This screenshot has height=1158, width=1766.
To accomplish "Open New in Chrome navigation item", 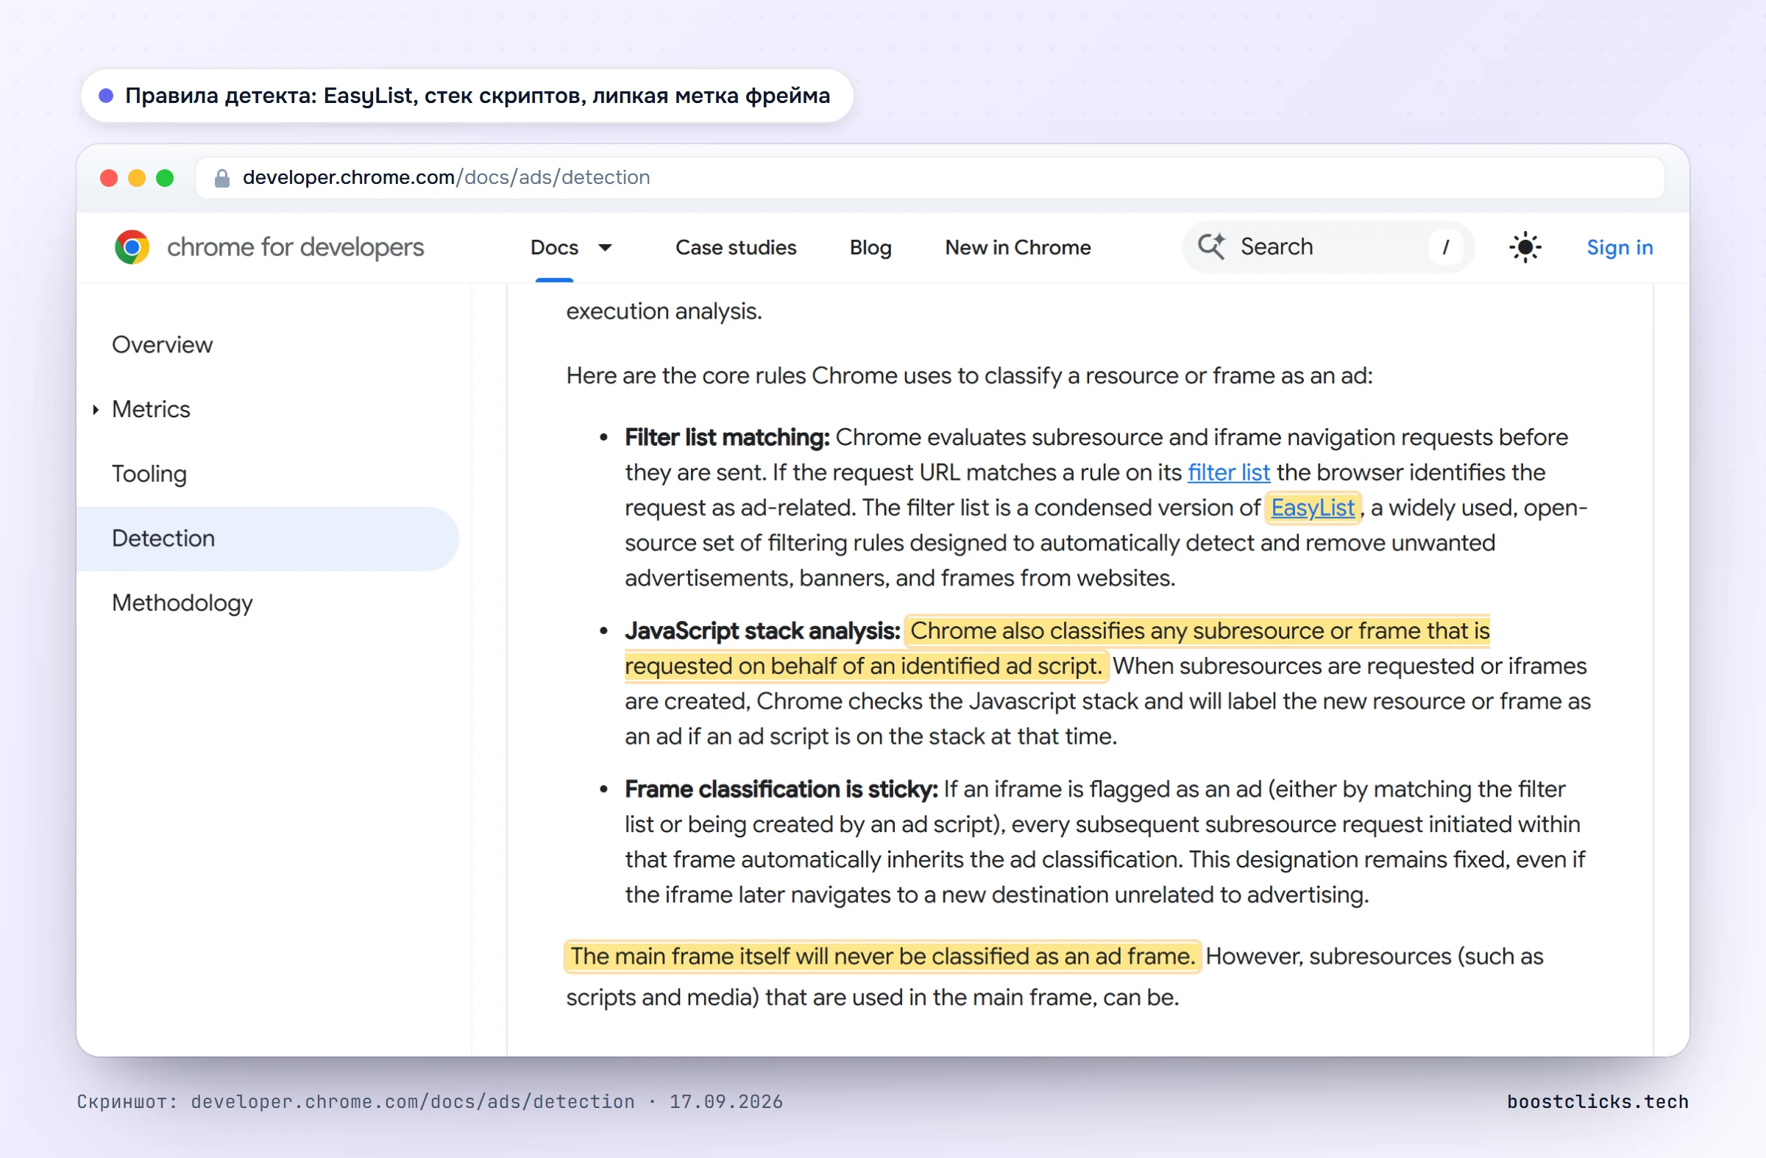I will [1018, 248].
